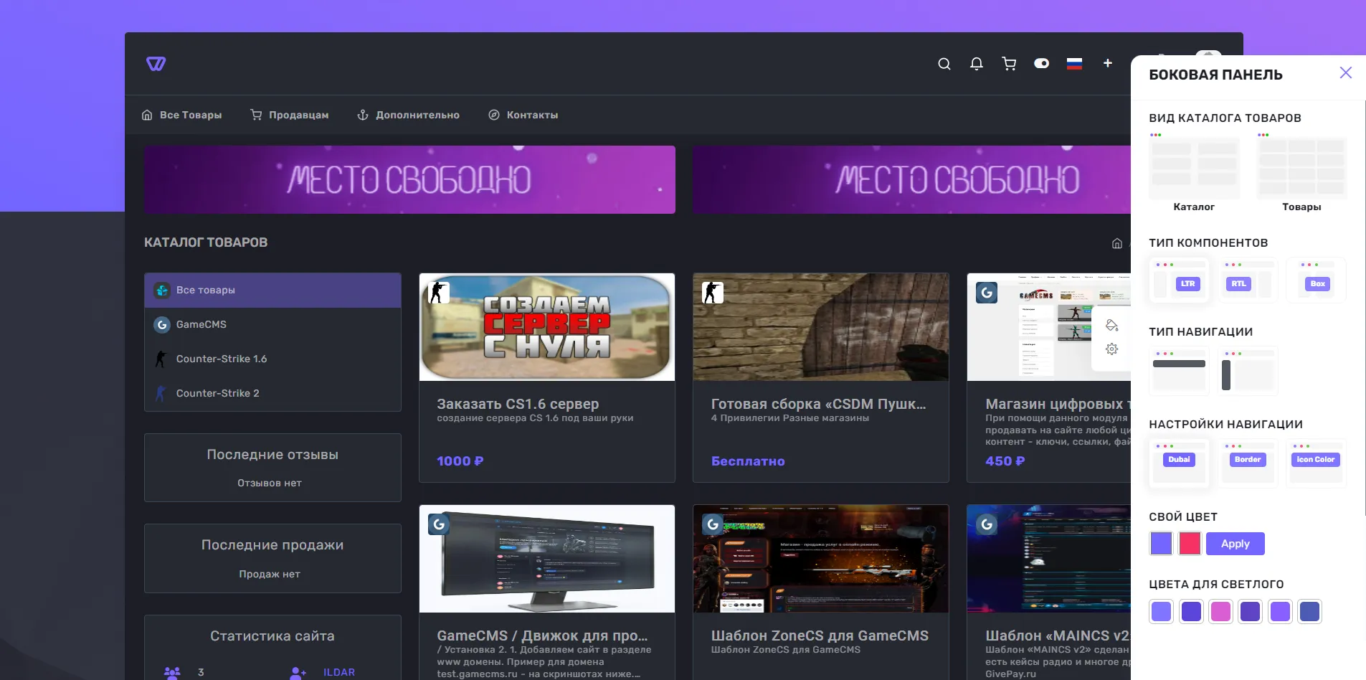Image resolution: width=1366 pixels, height=680 pixels.
Task: Choose the Border navigation setting
Action: [1248, 463]
